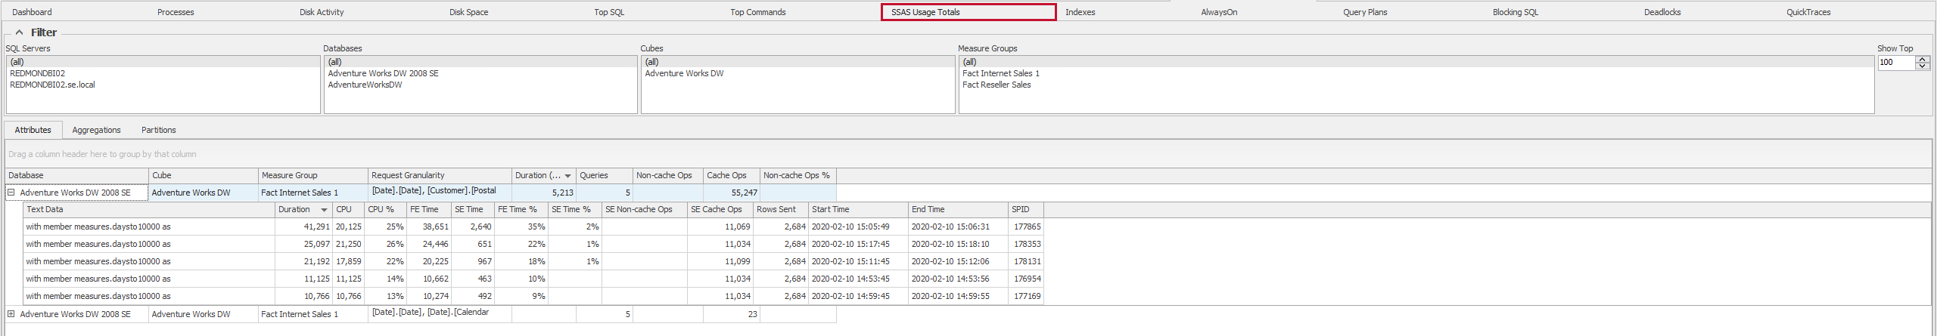Image resolution: width=1937 pixels, height=336 pixels.
Task: Sort by the CPU column header
Action: click(x=348, y=209)
